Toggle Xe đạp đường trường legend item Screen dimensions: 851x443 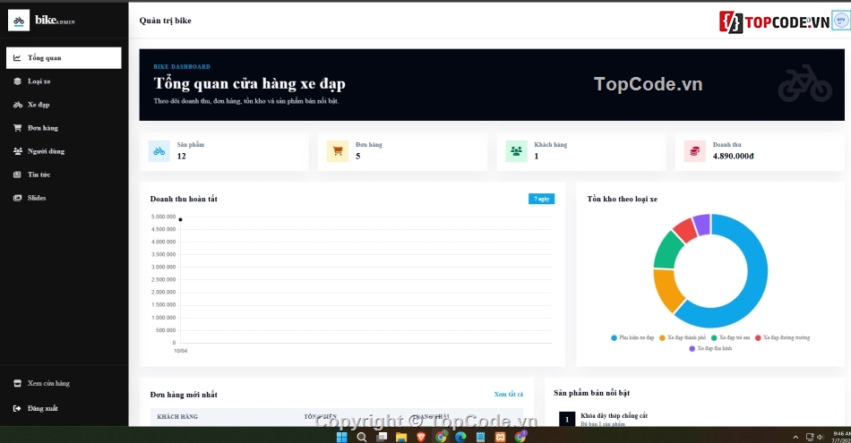click(x=782, y=337)
